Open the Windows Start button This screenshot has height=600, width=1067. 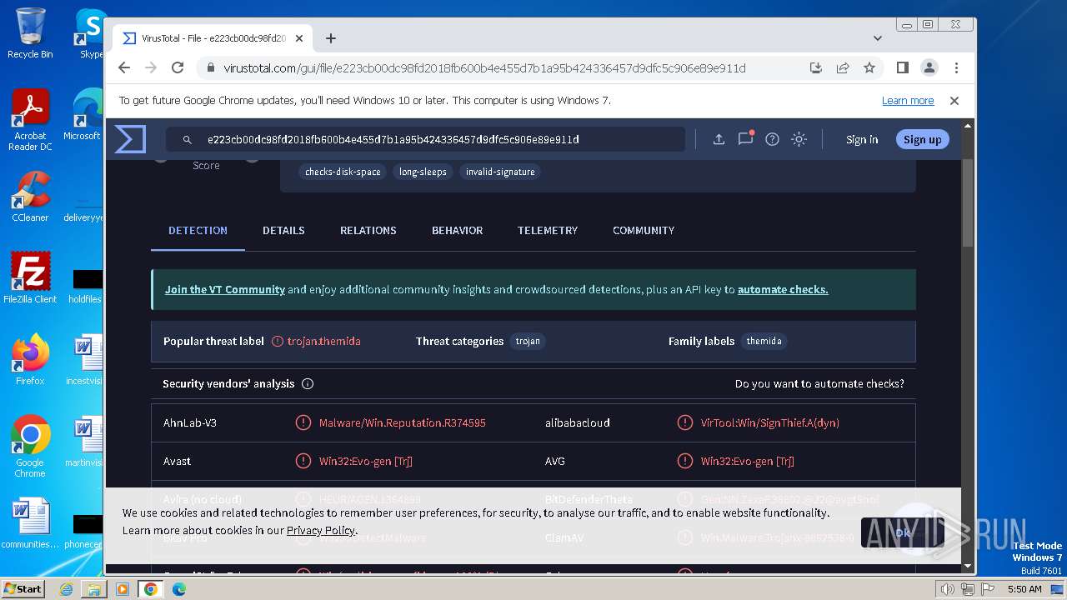23,589
